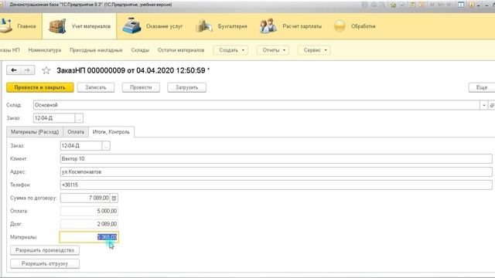Viewport: 495px width, 278px height.
Task: Switch to Материалы (Расход) tab
Action: (35, 132)
